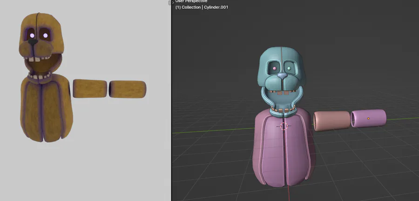Image resolution: width=419 pixels, height=201 pixels.
Task: Select the orange origin point on the purple cylinder
Action: pos(368,118)
